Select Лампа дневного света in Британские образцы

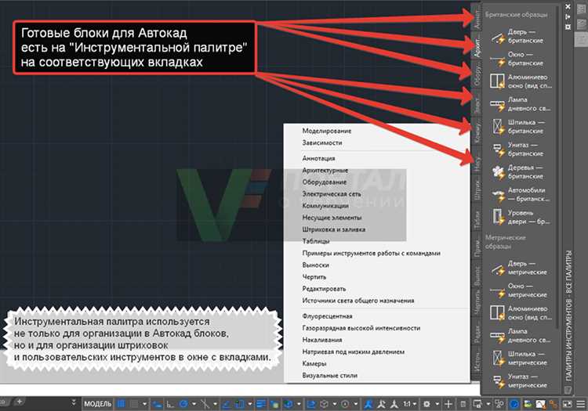(x=521, y=104)
